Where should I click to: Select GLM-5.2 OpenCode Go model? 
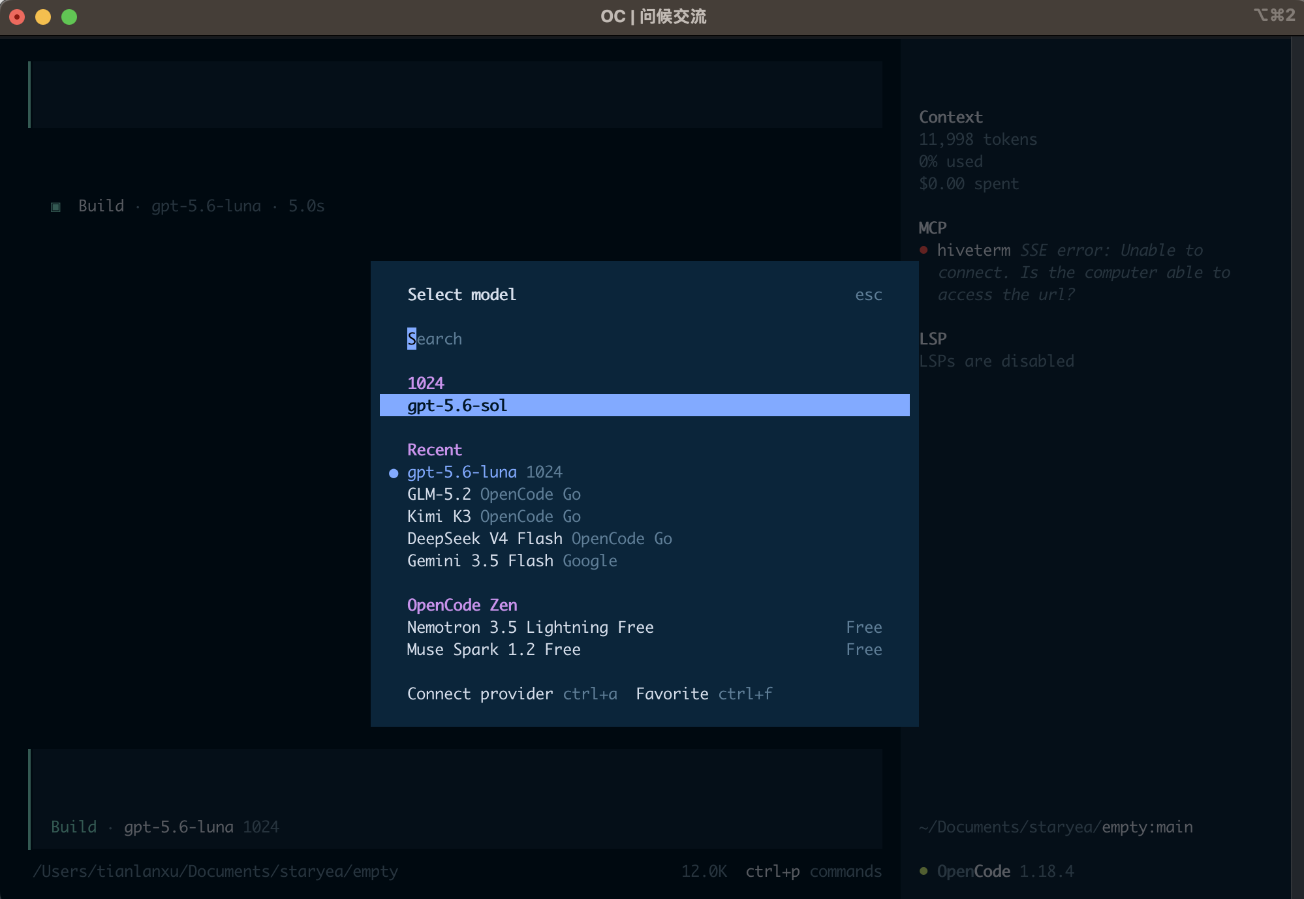pyautogui.click(x=644, y=494)
